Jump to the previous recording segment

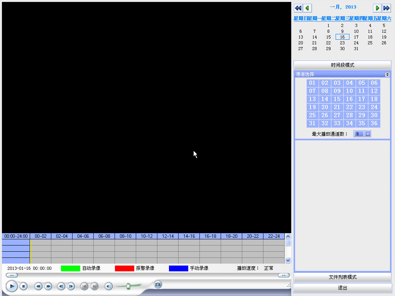pos(84,286)
